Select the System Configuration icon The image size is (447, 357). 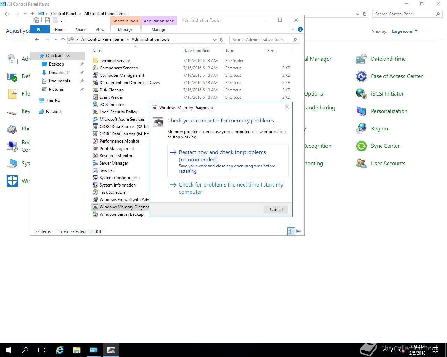(x=95, y=178)
